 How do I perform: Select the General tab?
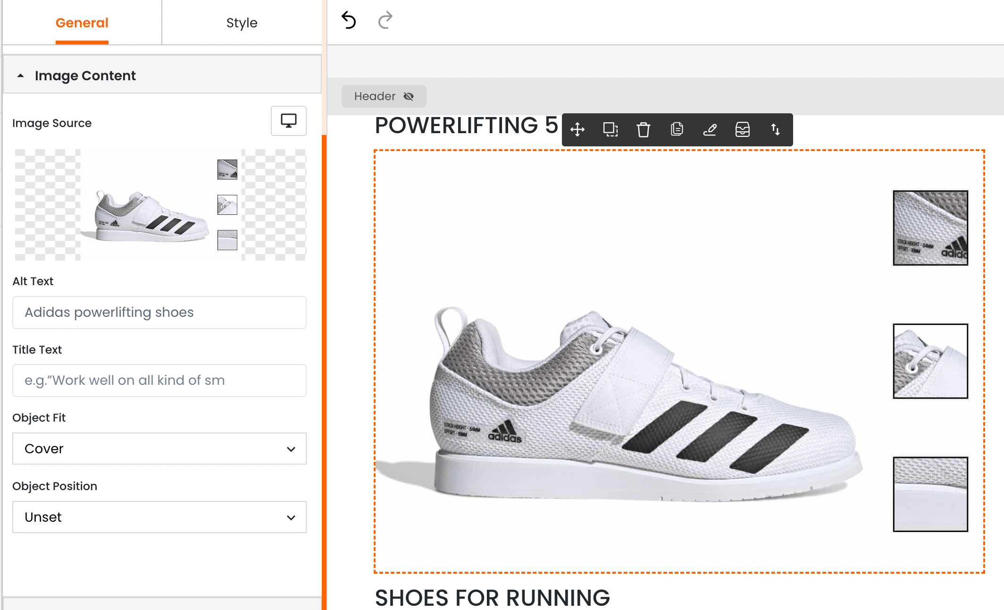[82, 23]
